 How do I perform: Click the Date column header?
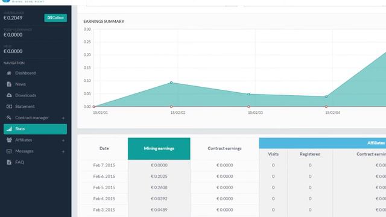click(x=104, y=149)
